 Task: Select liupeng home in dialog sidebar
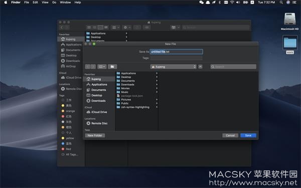point(99,79)
